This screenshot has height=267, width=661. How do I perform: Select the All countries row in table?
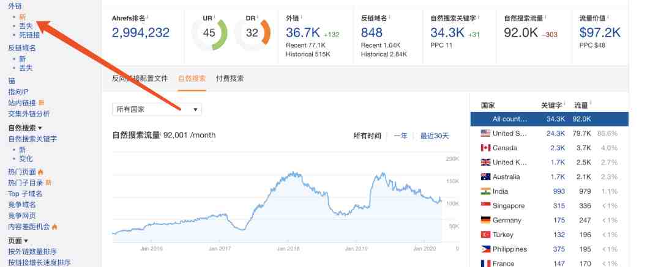click(549, 119)
